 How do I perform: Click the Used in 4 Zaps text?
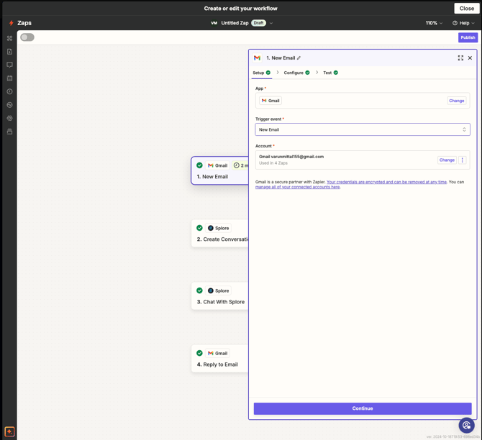coord(273,163)
